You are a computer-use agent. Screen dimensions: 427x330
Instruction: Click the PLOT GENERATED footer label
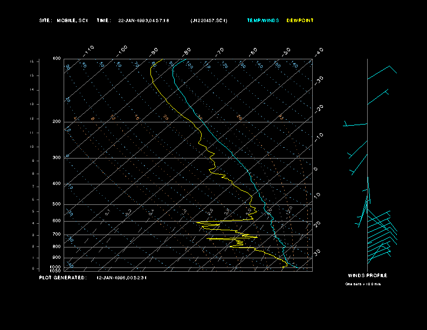(63, 278)
